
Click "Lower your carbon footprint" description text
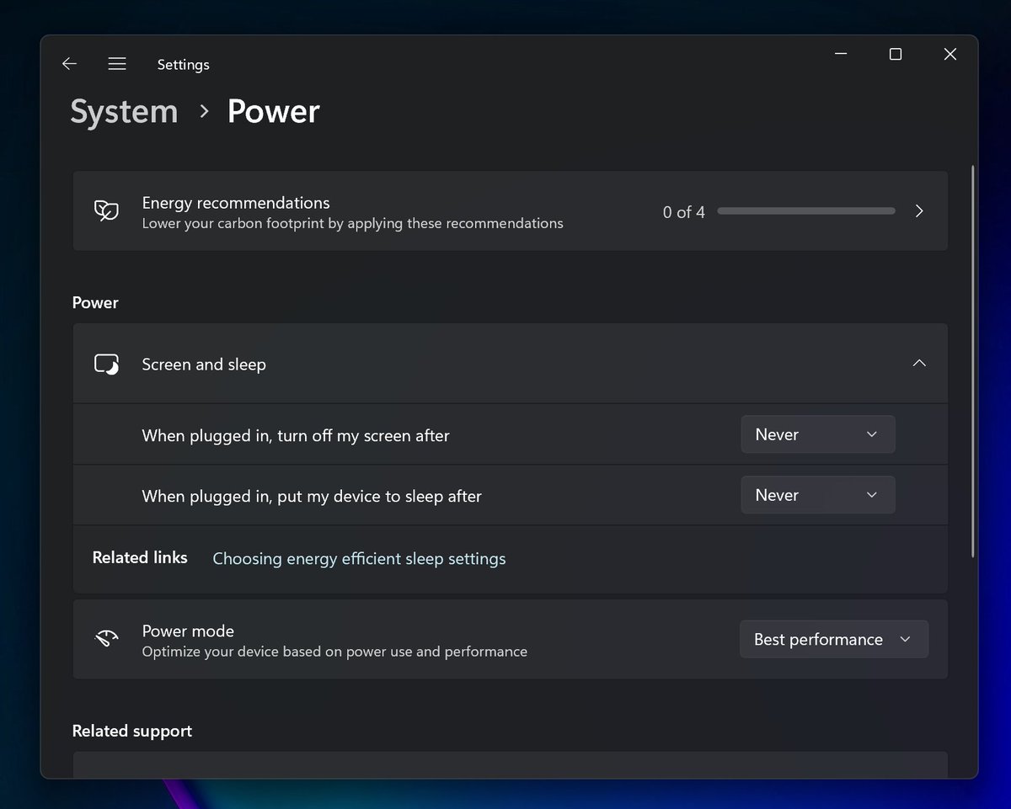352,224
